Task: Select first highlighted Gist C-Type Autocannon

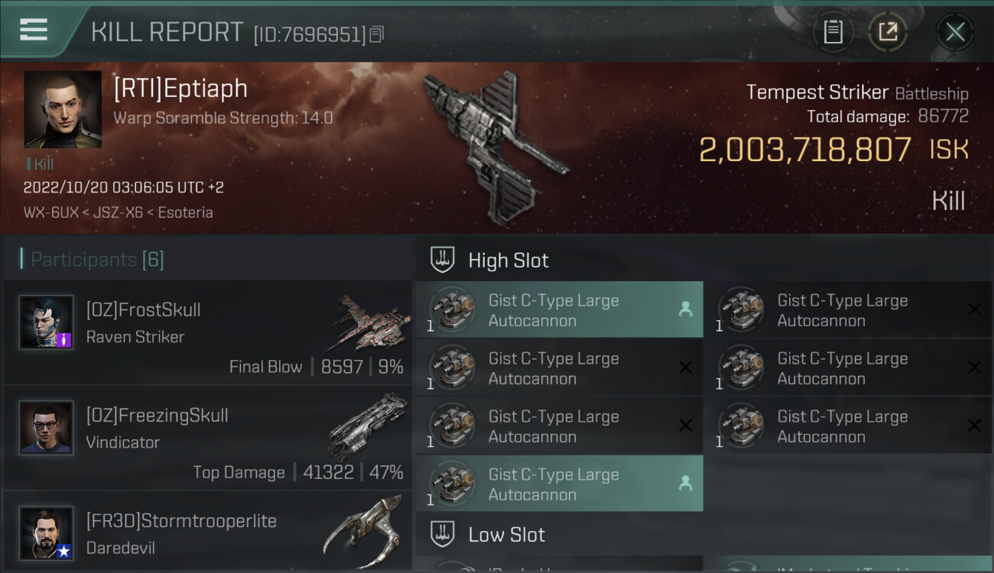Action: 560,309
